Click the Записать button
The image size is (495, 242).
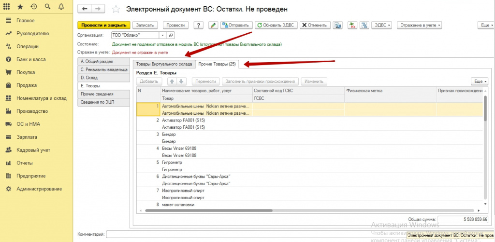[x=145, y=26]
